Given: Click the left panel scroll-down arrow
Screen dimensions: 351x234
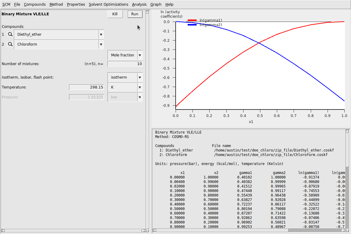Looking at the screenshot, I should point(147,231).
